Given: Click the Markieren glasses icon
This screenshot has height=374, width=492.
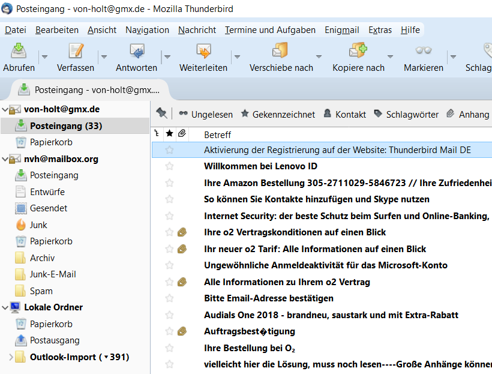Looking at the screenshot, I should (424, 51).
